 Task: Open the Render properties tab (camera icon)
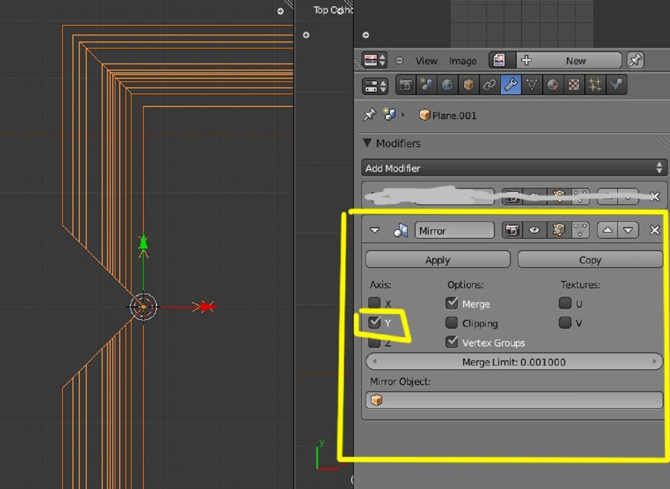coord(406,85)
